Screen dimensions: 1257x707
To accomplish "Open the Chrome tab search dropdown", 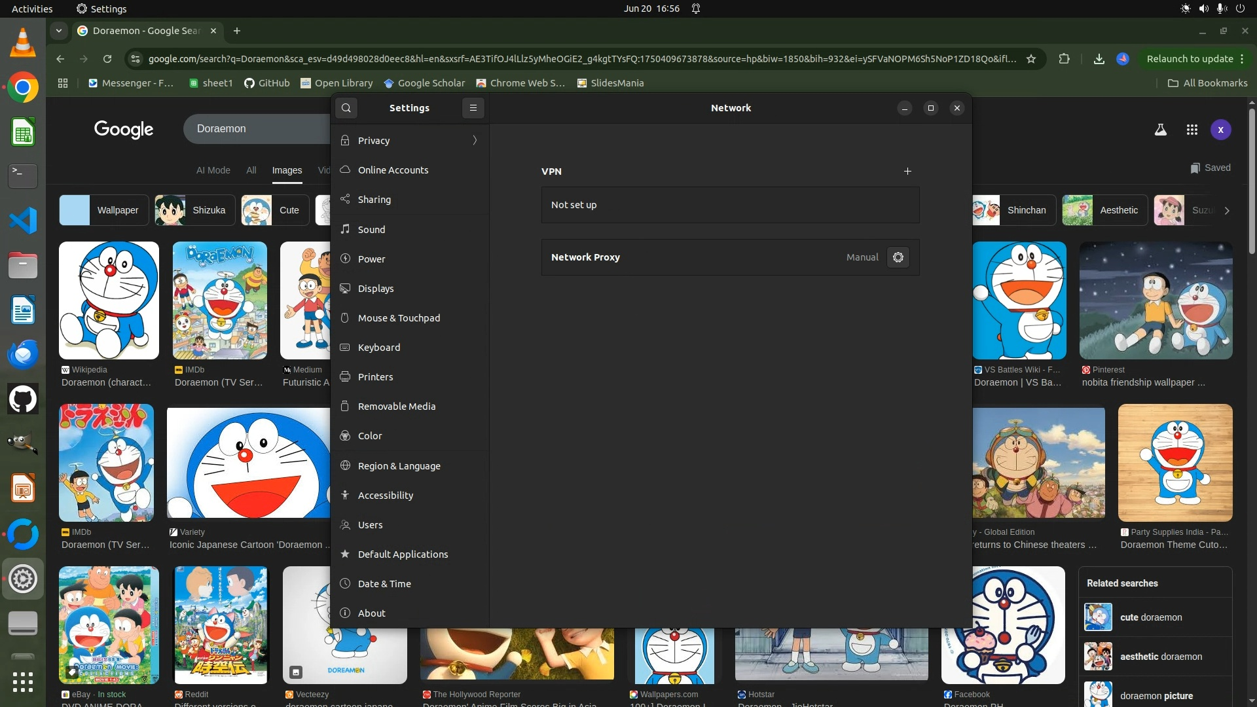I will tap(59, 31).
